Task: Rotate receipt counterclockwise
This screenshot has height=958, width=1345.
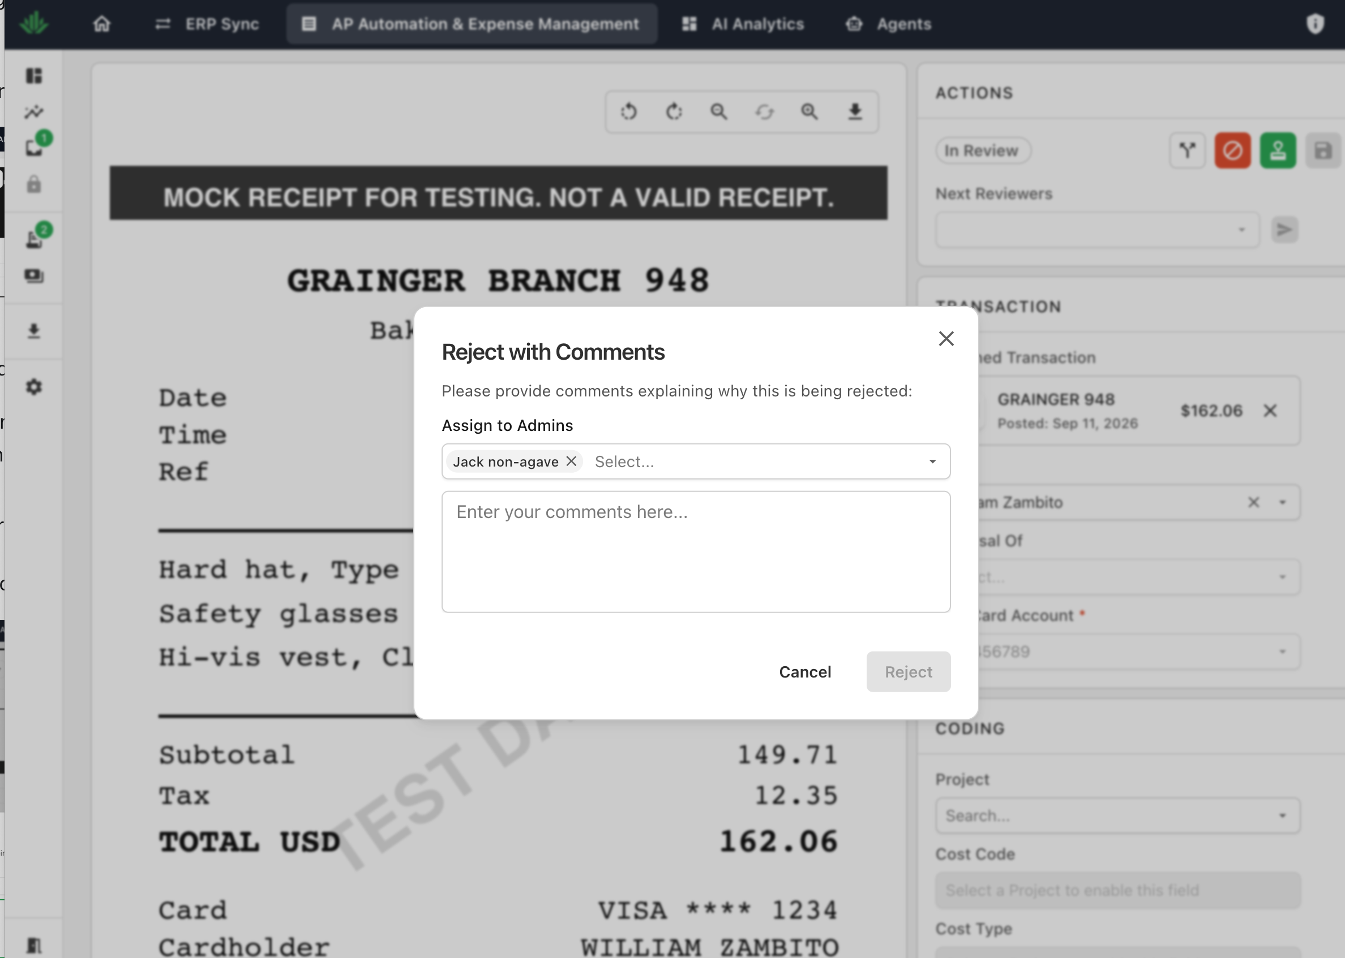Action: [x=629, y=111]
